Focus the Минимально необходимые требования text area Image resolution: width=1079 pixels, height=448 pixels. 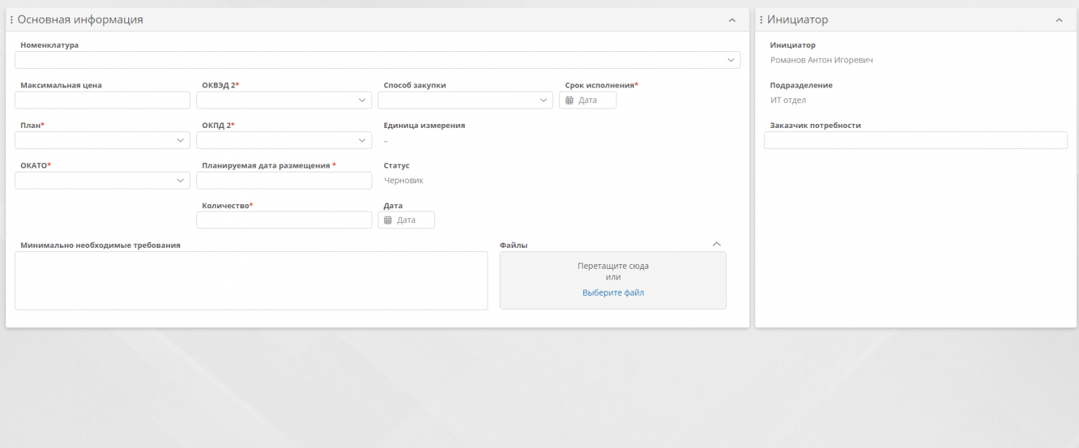(251, 281)
